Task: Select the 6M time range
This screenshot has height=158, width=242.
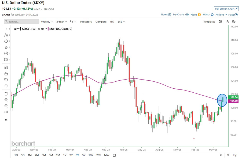Action: [x=51, y=155]
